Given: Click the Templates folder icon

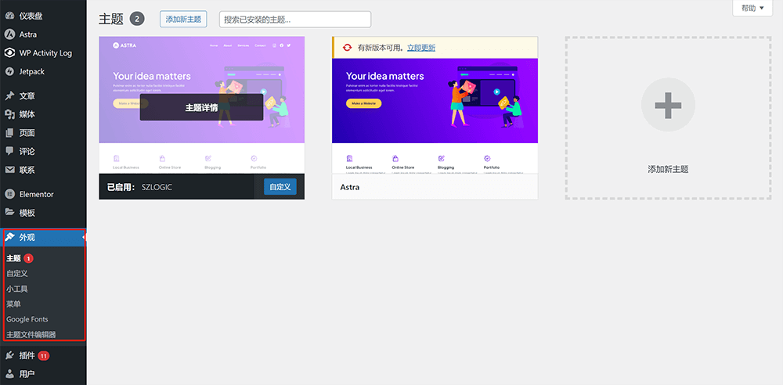Looking at the screenshot, I should (9, 213).
